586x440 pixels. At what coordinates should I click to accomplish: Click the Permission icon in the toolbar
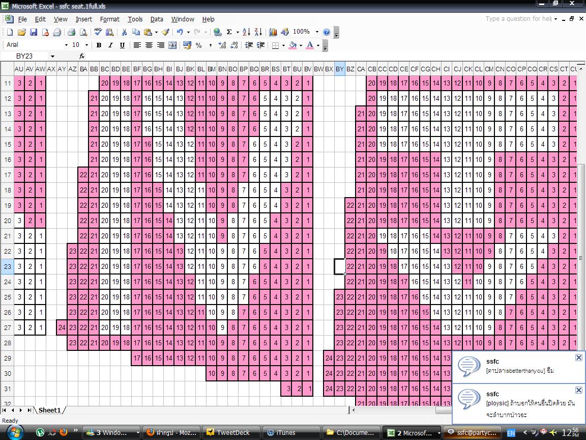pos(45,32)
